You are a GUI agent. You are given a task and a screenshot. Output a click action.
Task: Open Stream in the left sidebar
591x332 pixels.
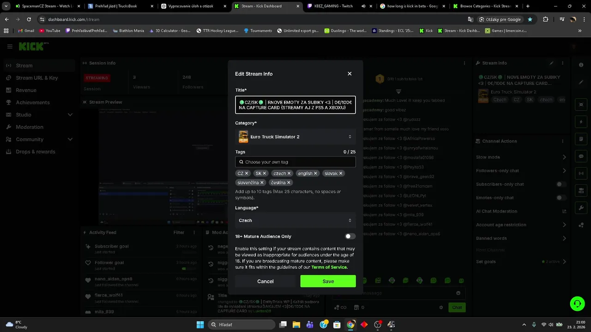[39, 65]
